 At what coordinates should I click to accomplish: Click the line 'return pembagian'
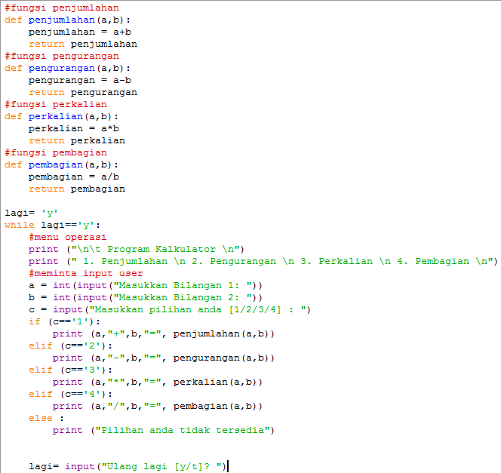point(77,189)
